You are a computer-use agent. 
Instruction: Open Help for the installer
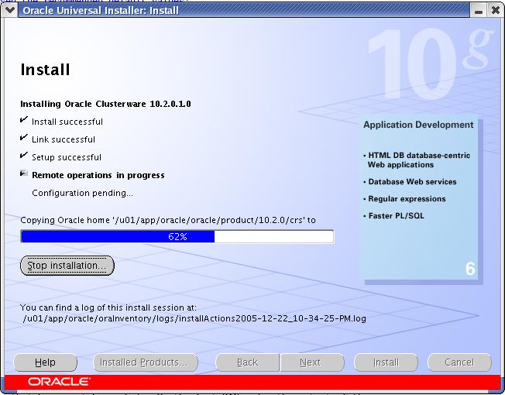[45, 362]
